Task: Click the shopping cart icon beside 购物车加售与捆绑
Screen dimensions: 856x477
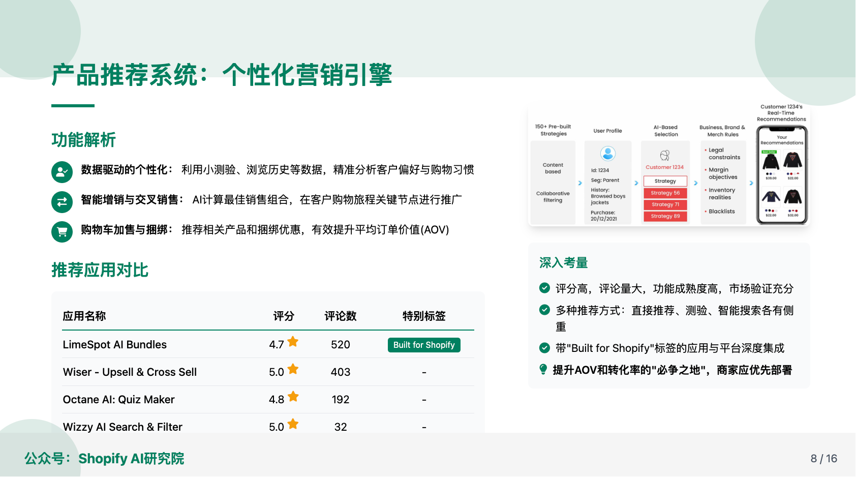Action: click(62, 232)
